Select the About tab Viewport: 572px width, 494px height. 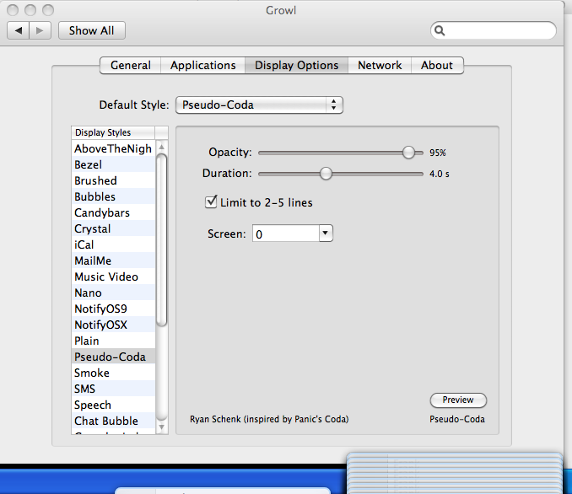(437, 65)
